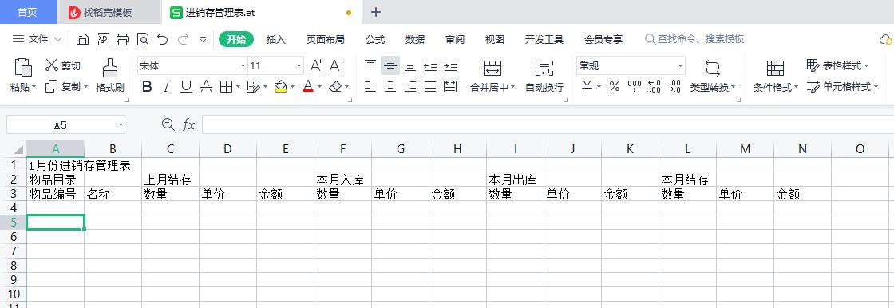Cut selection with 剪切 scissors
This screenshot has width=894, height=308.
63,66
